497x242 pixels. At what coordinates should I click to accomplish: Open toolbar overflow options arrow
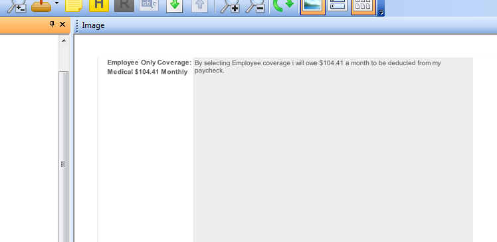381,12
